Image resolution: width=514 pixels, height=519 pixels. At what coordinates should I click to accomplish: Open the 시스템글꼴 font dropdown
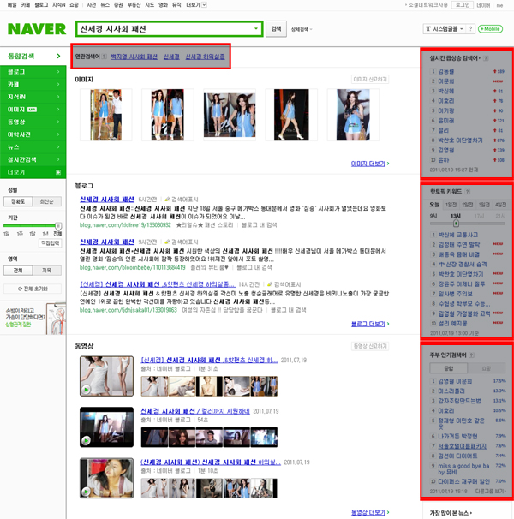coord(445,29)
